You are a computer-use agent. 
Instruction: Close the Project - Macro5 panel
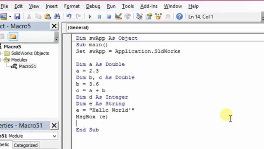[x=54, y=26]
